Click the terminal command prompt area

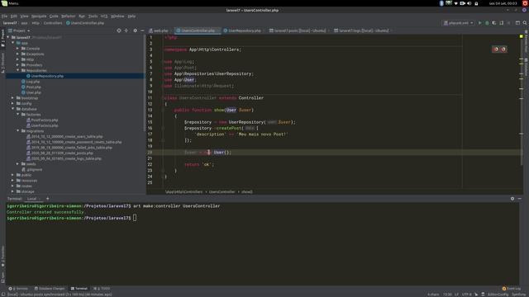pos(135,218)
